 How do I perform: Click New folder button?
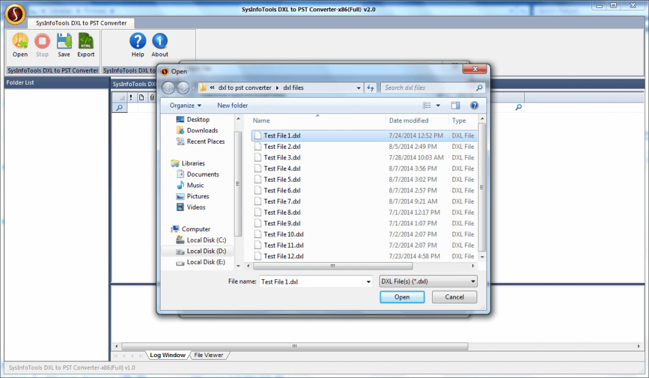[x=232, y=106]
